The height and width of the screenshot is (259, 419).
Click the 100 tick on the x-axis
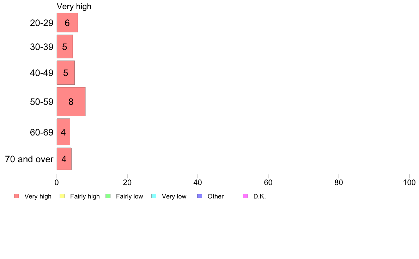pyautogui.click(x=409, y=182)
